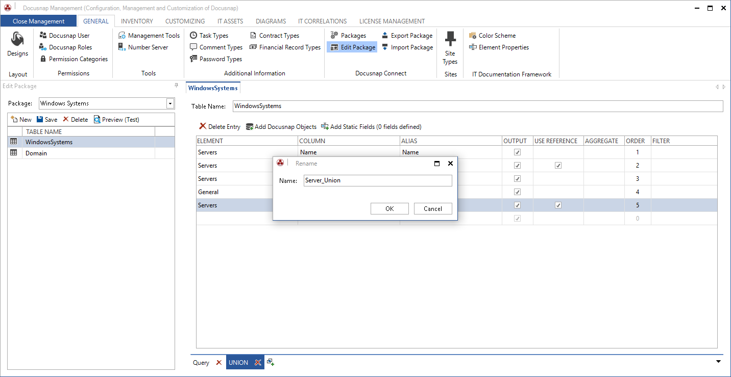This screenshot has height=377, width=731.
Task: Open Number Server tool
Action: [x=143, y=47]
